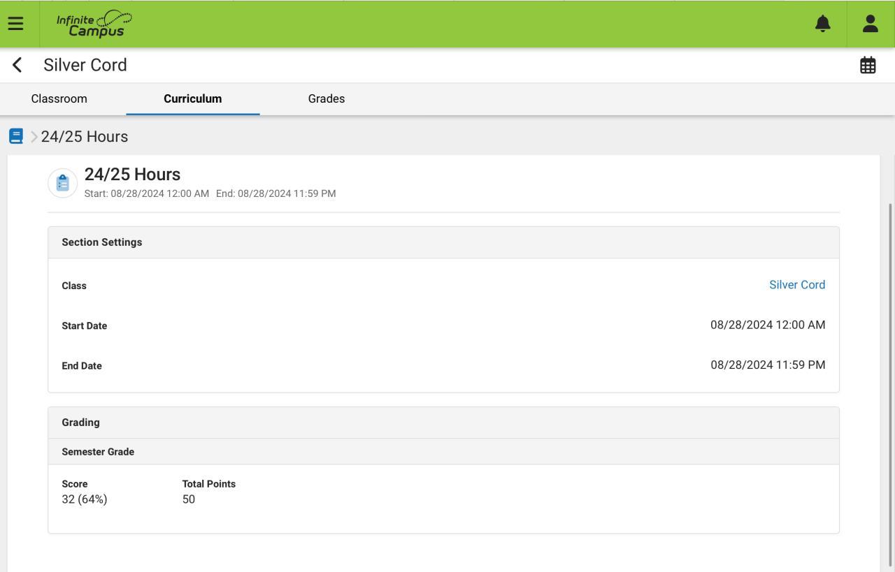Open the calendar icon
Viewport: 895px width, 572px height.
pos(868,65)
